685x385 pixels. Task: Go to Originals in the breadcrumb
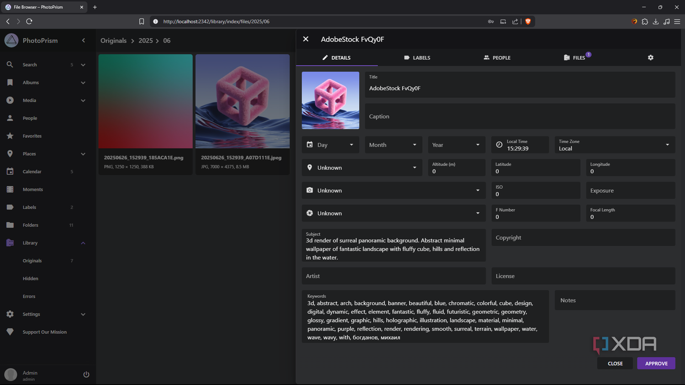click(113, 41)
